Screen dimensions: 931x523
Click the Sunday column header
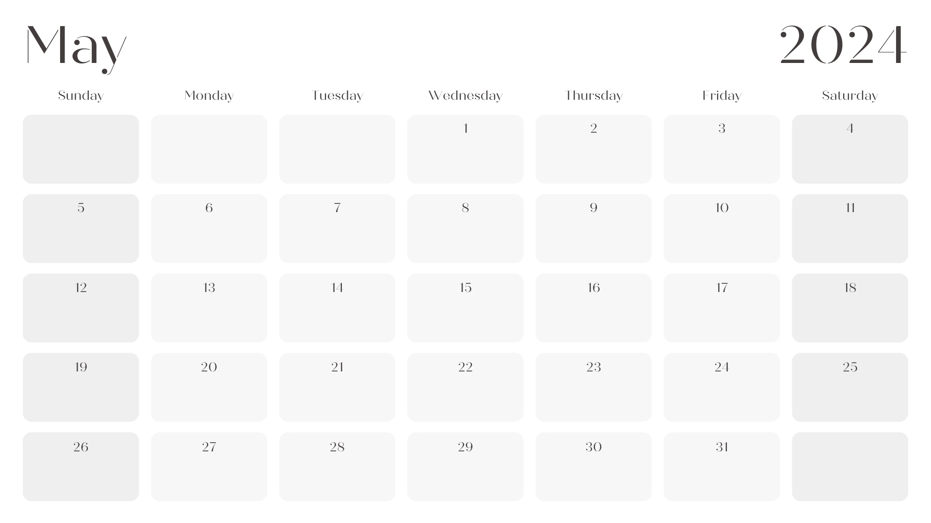(81, 96)
